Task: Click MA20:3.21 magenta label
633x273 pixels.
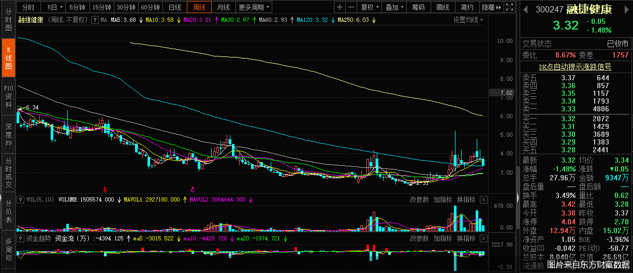Action: [197, 20]
